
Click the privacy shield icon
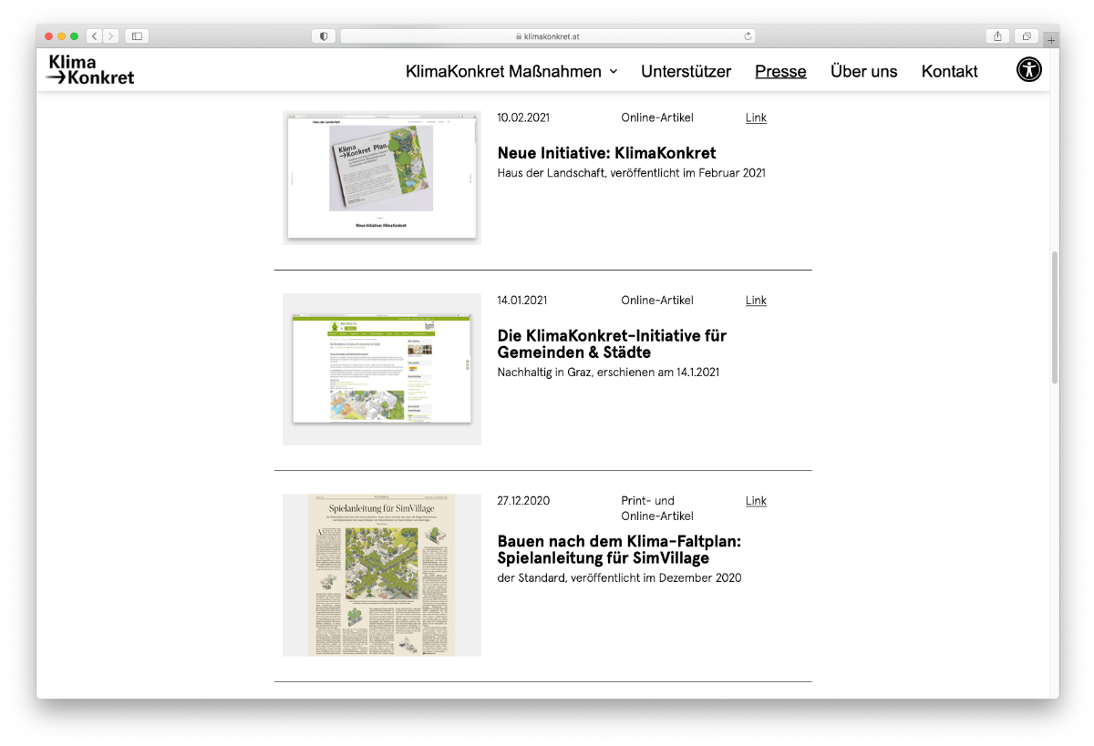click(x=324, y=36)
